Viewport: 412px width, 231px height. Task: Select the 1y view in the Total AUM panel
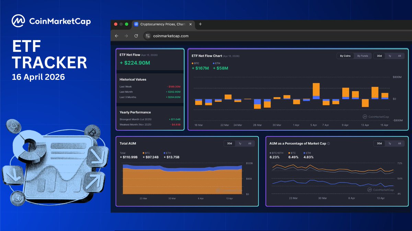(240, 143)
